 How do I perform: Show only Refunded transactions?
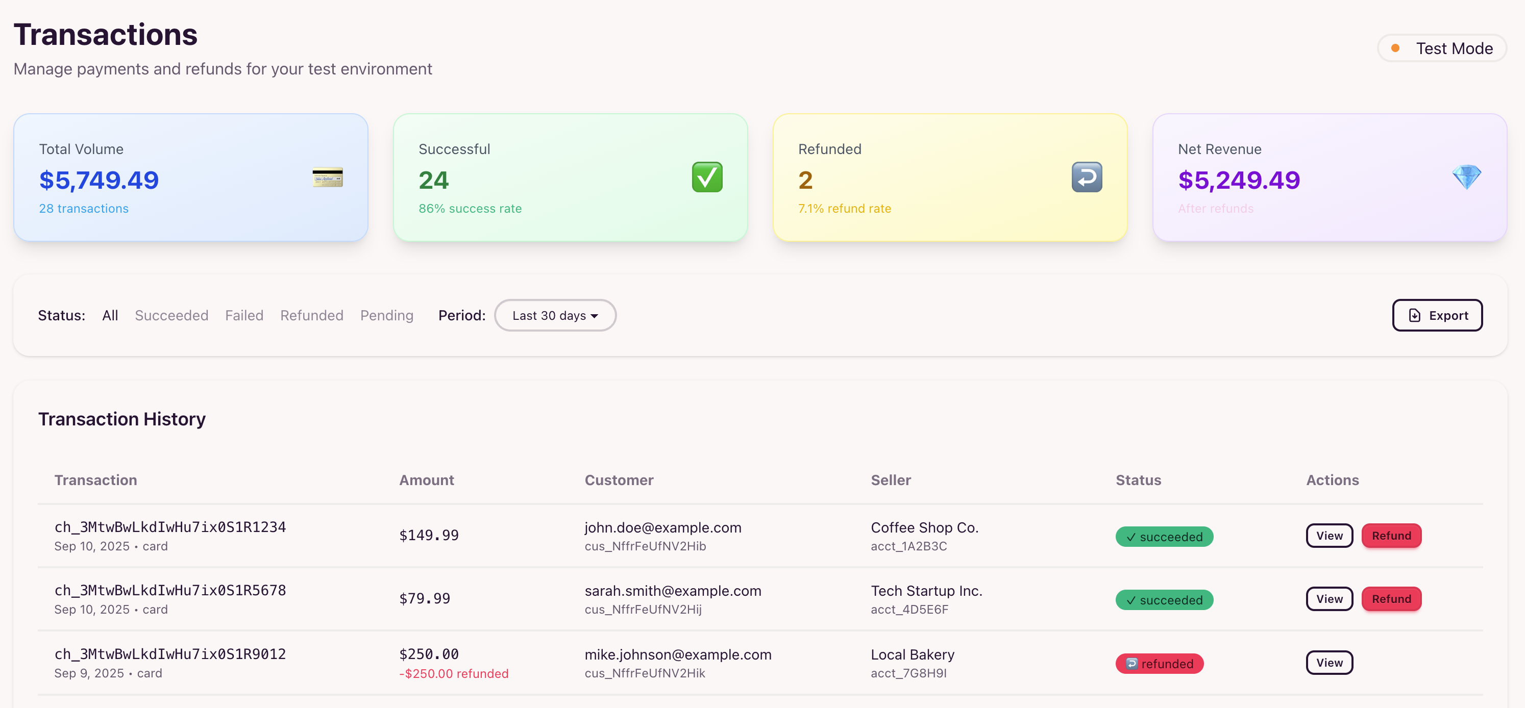311,315
